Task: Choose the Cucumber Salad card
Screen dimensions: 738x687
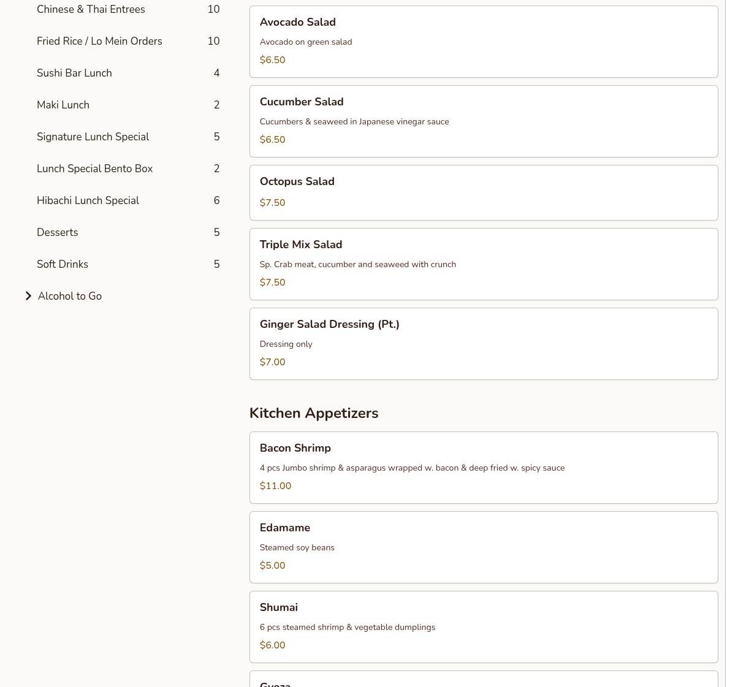Action: pyautogui.click(x=484, y=121)
